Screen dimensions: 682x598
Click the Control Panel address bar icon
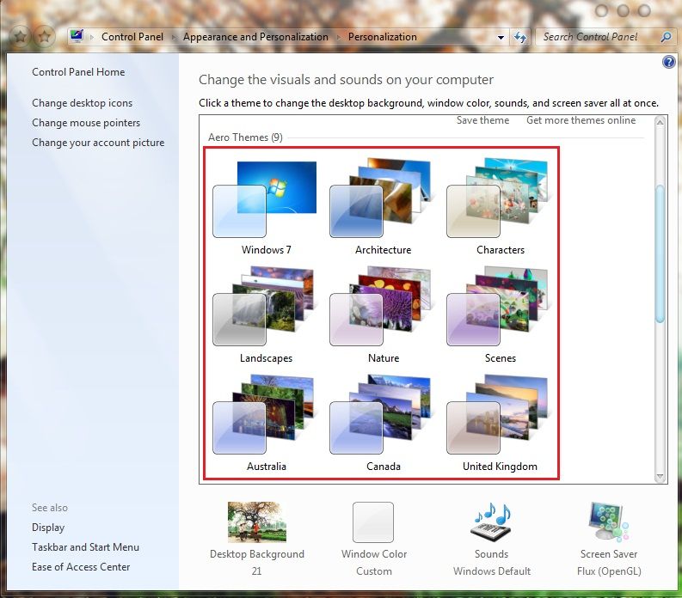(77, 36)
